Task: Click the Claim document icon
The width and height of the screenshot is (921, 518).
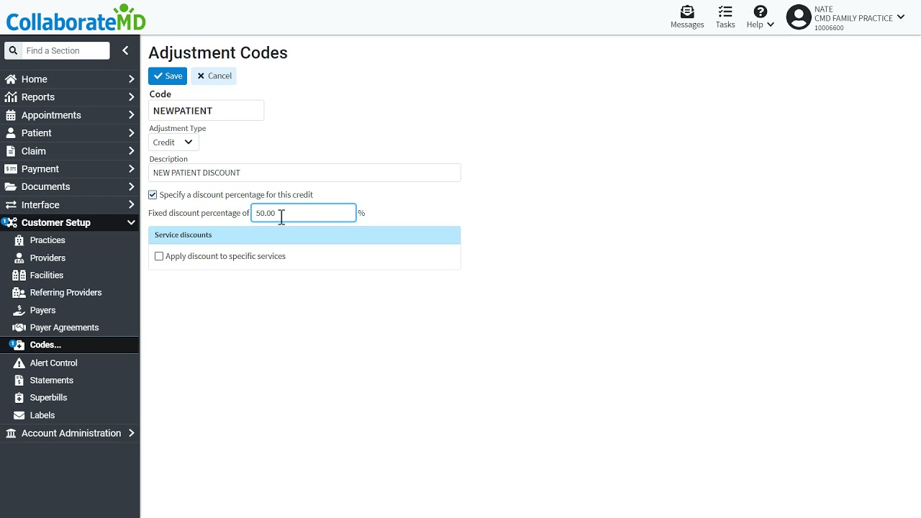Action: tap(11, 151)
